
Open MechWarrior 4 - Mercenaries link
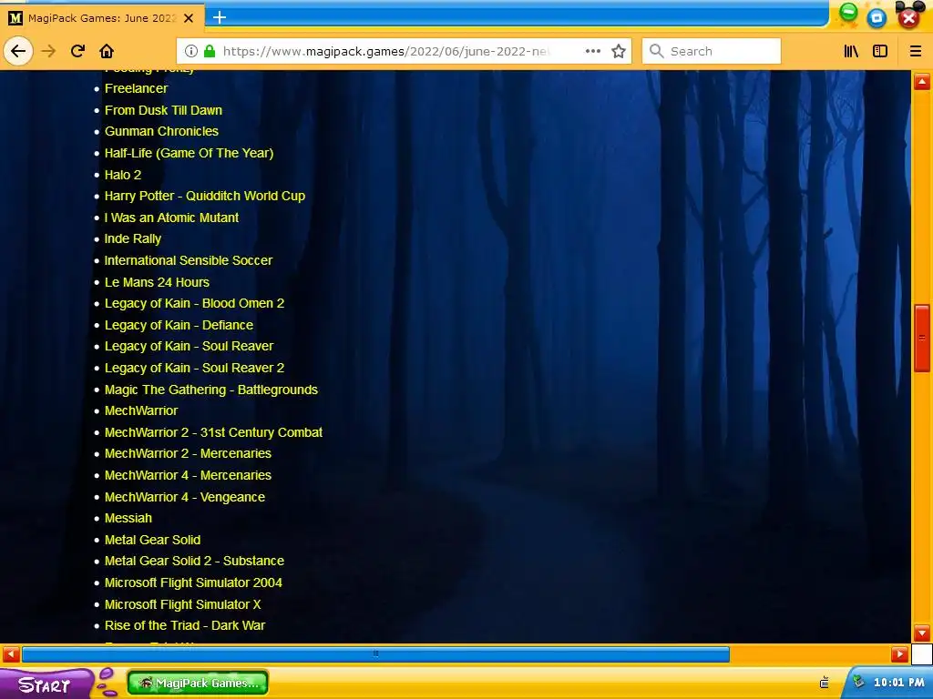click(x=188, y=475)
